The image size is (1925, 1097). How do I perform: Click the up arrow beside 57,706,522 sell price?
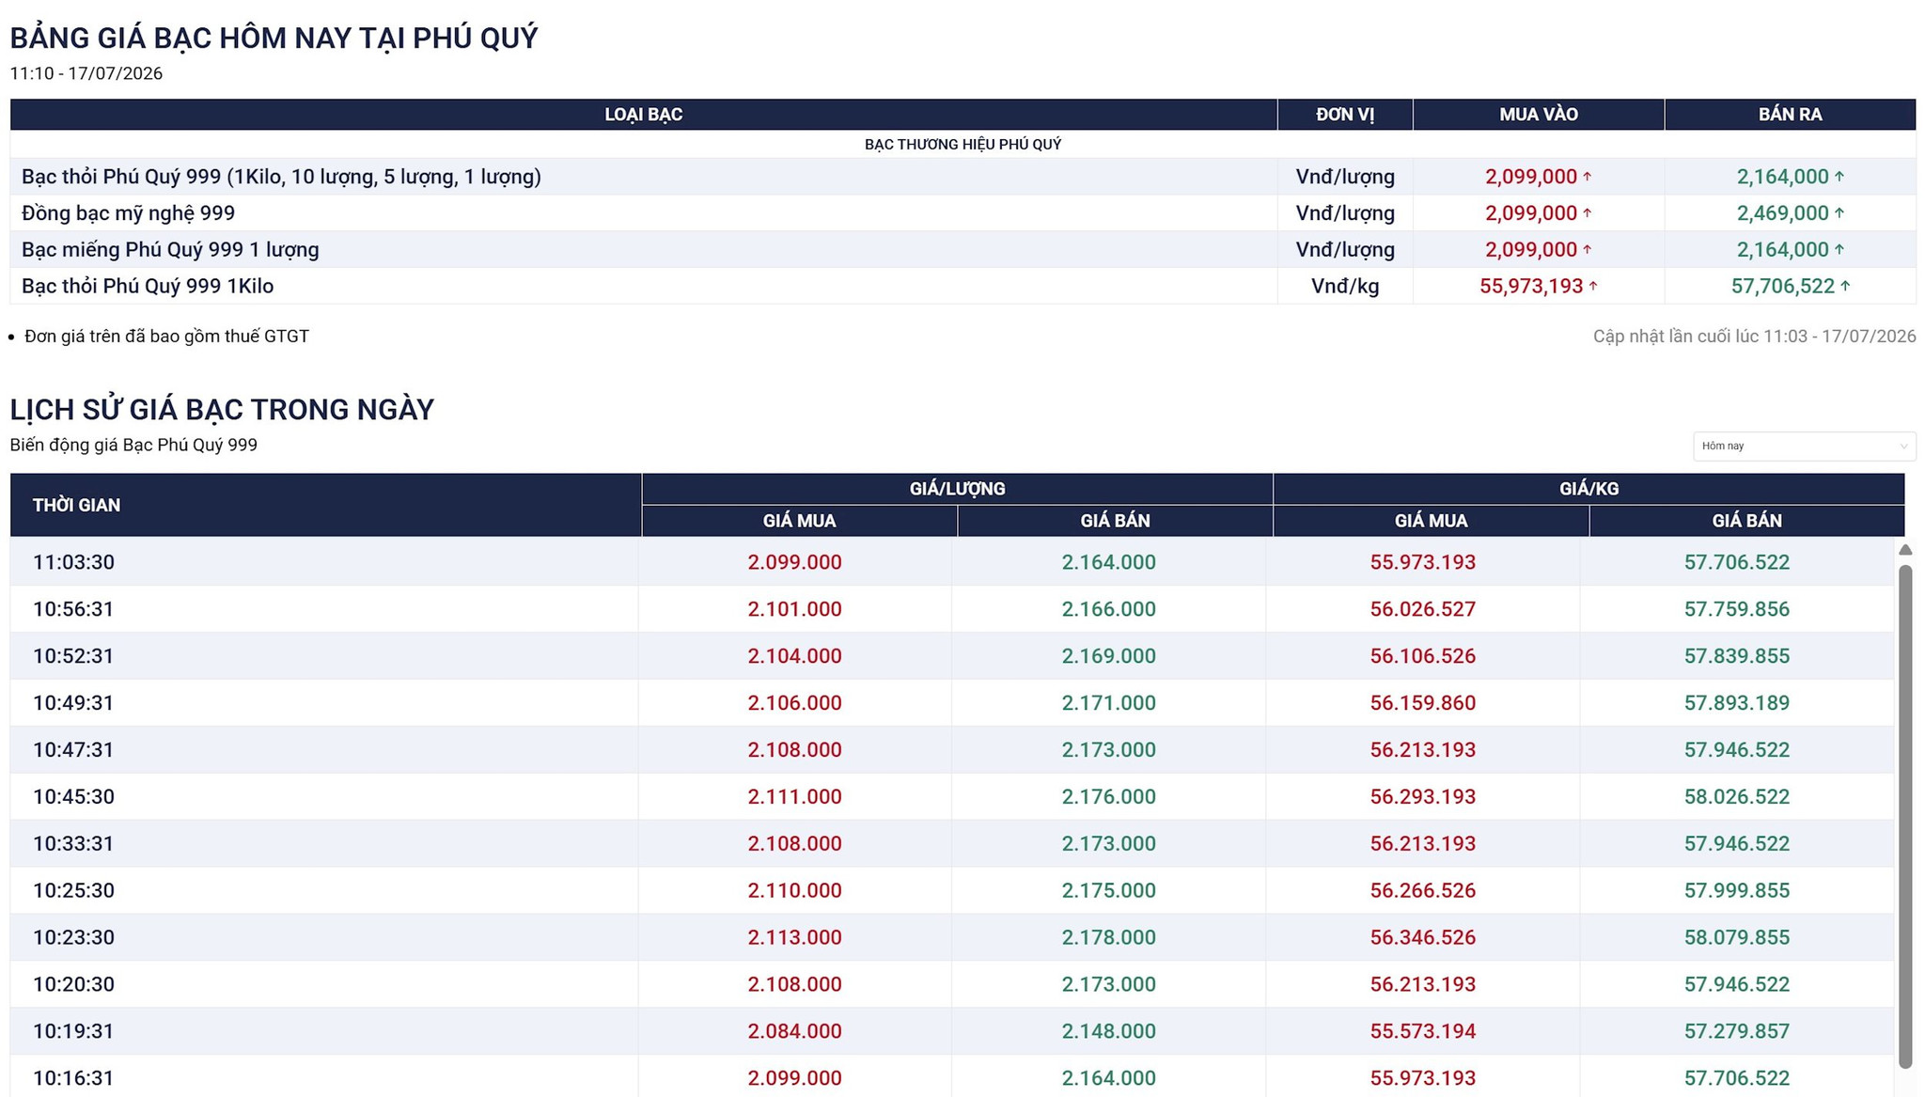(1845, 286)
